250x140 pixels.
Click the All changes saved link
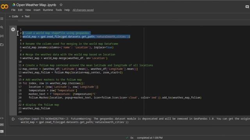tap(83, 10)
